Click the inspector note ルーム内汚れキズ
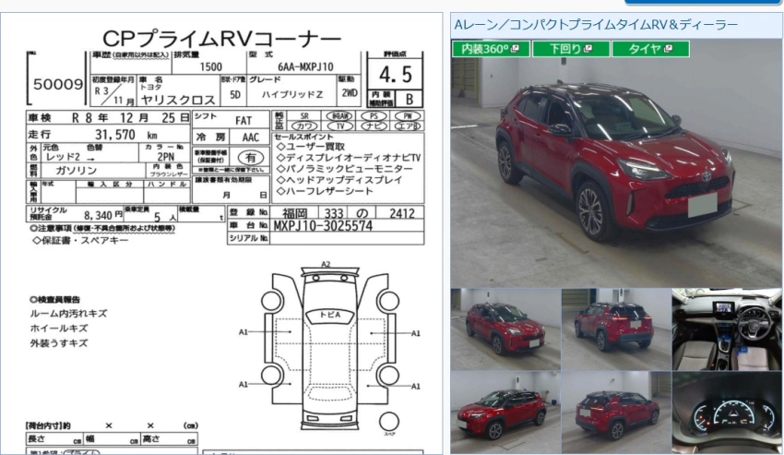The height and width of the screenshot is (455, 784). coord(68,314)
